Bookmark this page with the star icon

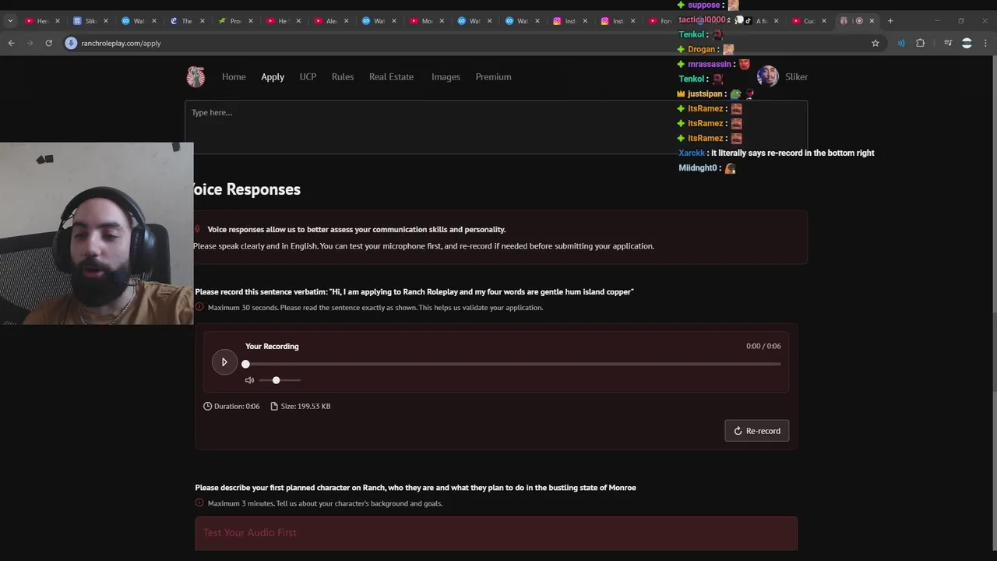point(875,43)
